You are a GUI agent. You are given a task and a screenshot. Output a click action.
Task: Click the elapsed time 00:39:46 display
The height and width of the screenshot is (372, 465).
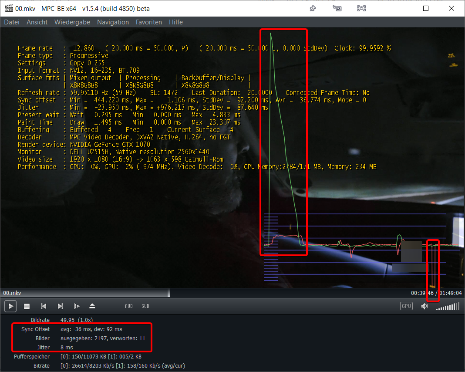(422, 293)
